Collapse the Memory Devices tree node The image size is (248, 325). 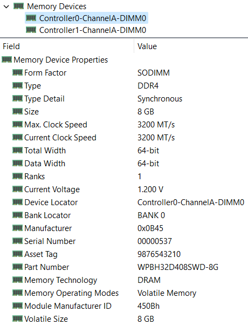point(6,6)
